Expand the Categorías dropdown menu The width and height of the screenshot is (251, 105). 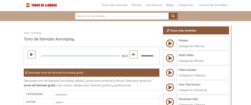point(186,5)
